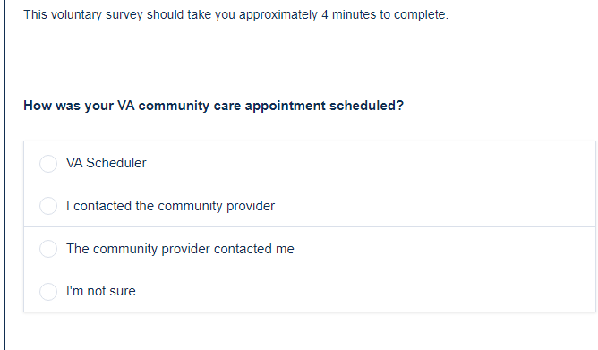The height and width of the screenshot is (350, 598).
Task: Pick the 'I'm not sure' radio button
Action: [x=48, y=292]
